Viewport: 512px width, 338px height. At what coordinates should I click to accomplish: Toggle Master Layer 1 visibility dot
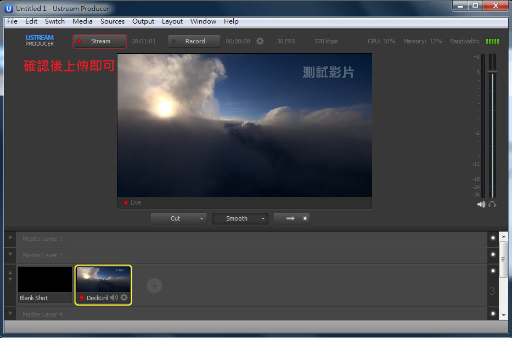[x=493, y=238]
